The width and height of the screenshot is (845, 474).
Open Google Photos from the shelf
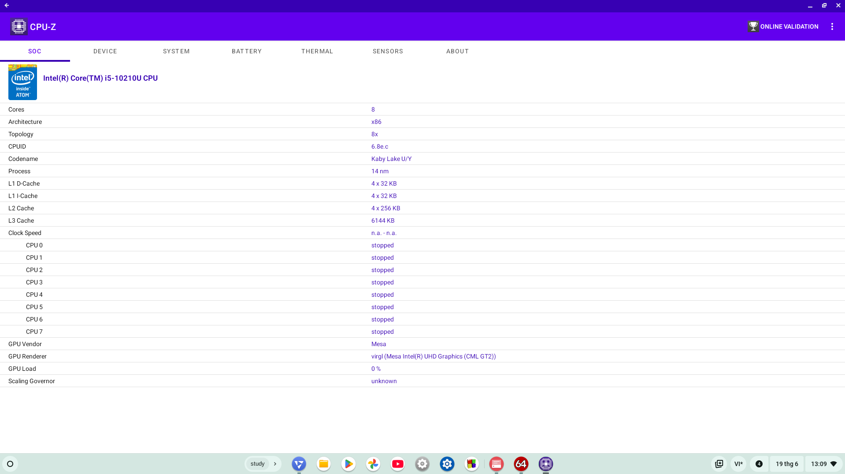click(373, 464)
